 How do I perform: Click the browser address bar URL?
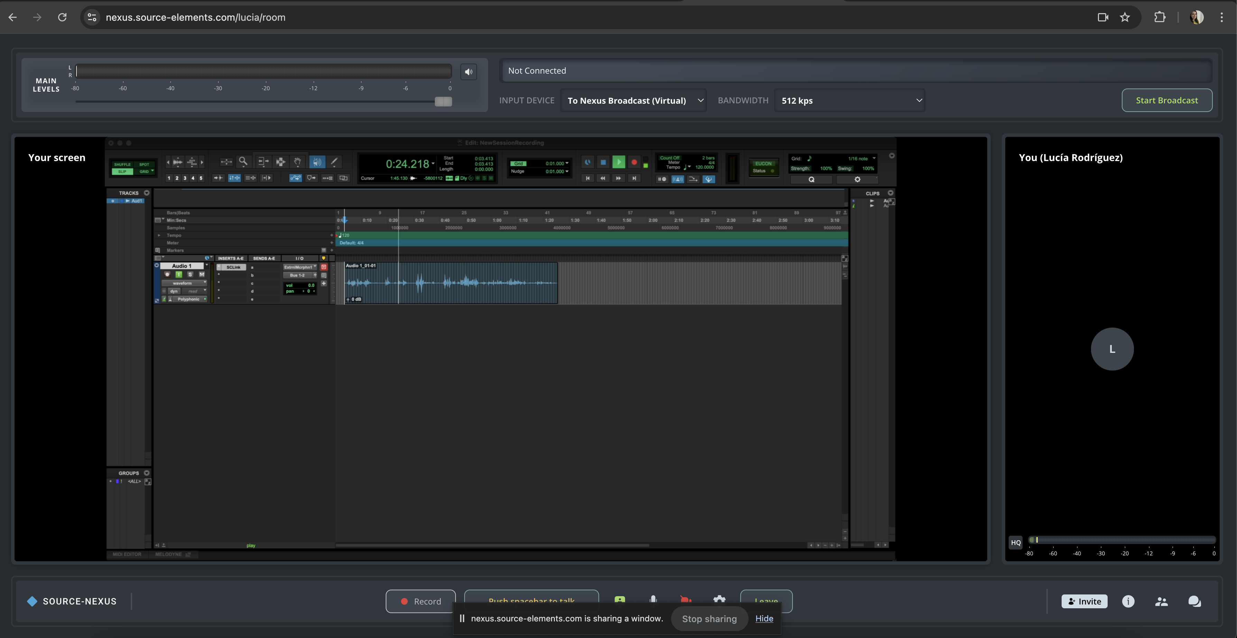pyautogui.click(x=195, y=17)
